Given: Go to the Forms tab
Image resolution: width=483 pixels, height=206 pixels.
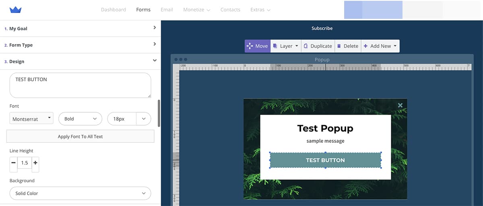Looking at the screenshot, I should (x=143, y=10).
